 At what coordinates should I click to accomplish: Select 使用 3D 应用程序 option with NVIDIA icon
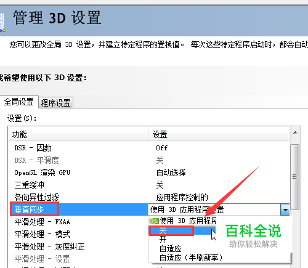point(182,221)
